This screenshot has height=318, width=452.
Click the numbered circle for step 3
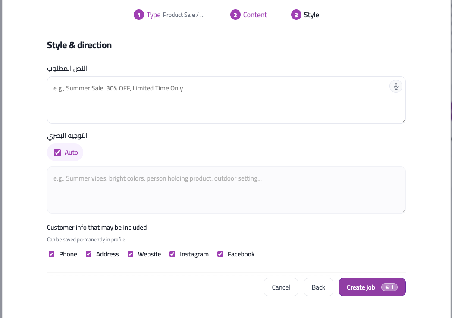click(296, 14)
